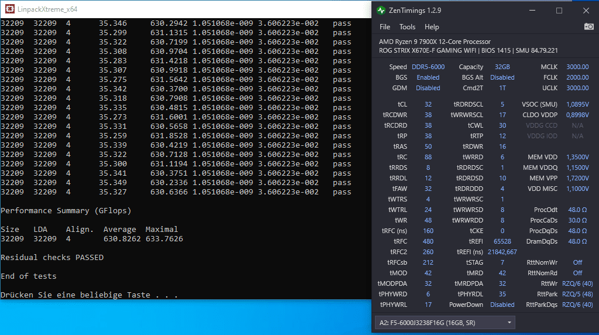Image resolution: width=599 pixels, height=335 pixels.
Task: Click the tRCDWR value 38
Action: (x=428, y=115)
